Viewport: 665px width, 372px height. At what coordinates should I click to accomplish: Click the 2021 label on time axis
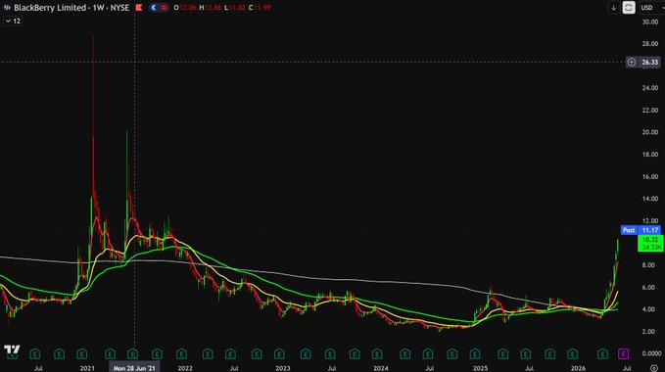[87, 368]
